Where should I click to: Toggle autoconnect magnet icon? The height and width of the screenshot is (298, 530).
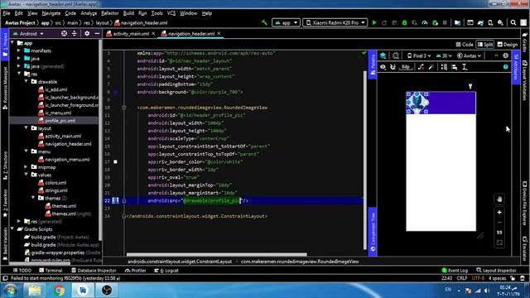(393, 67)
